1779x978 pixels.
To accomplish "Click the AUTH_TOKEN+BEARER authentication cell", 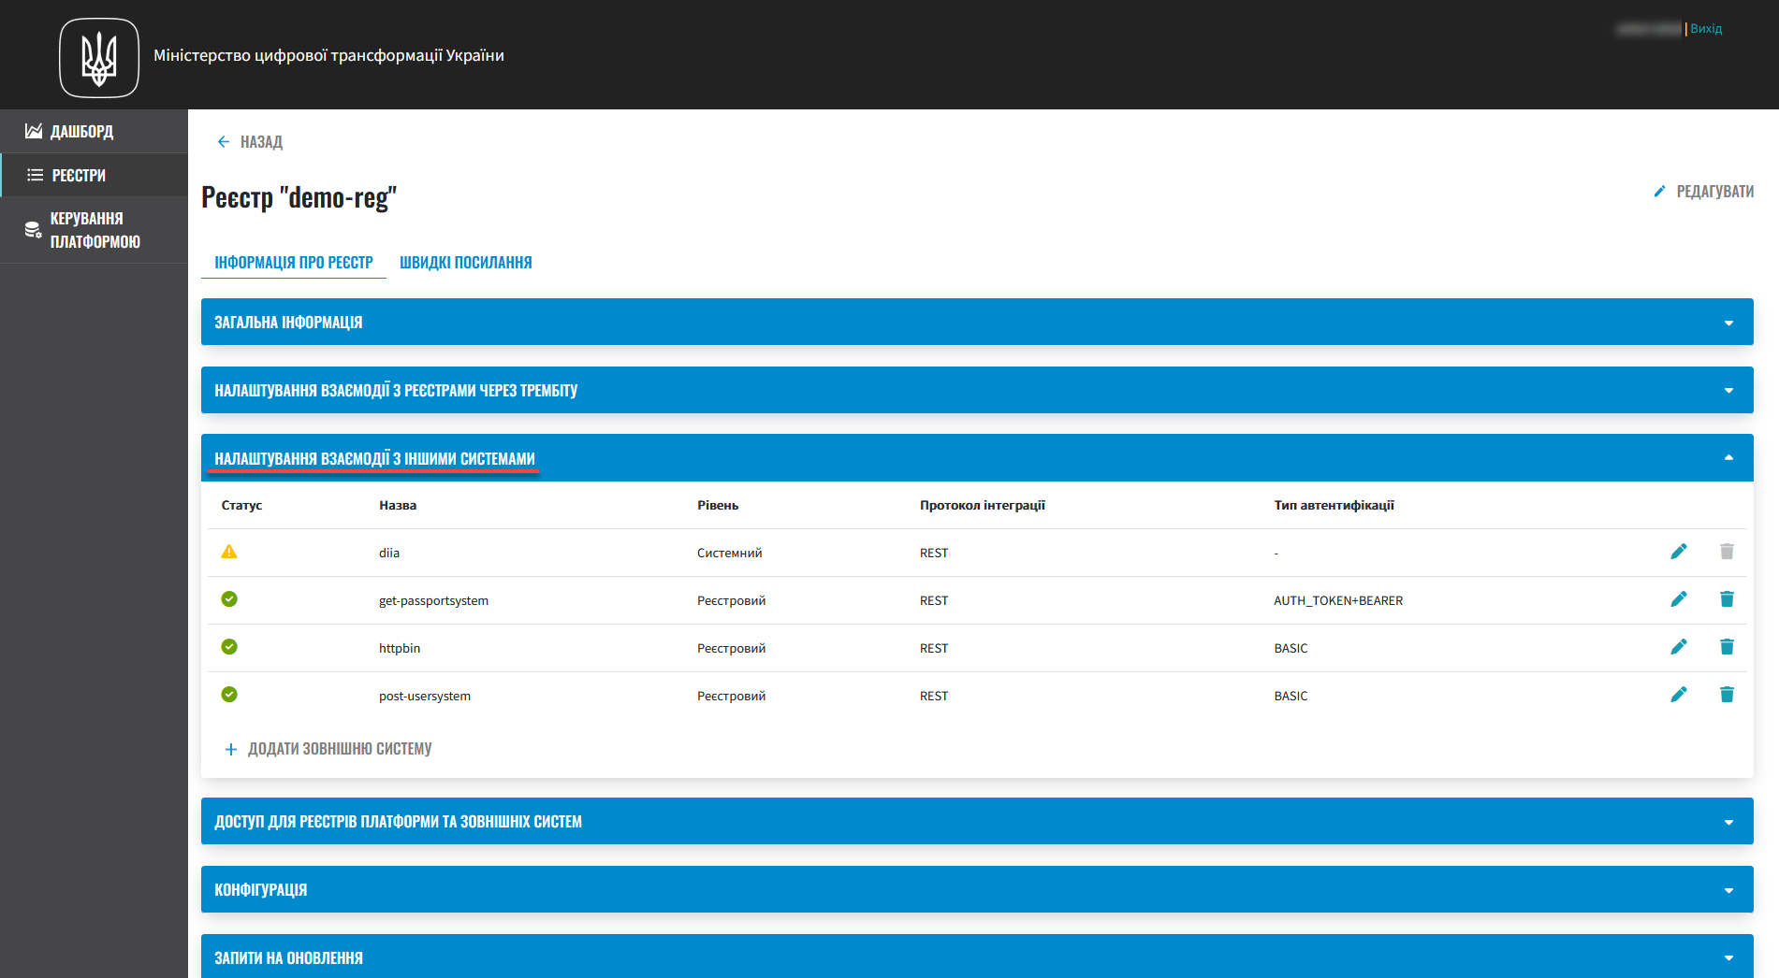I will click(1338, 600).
